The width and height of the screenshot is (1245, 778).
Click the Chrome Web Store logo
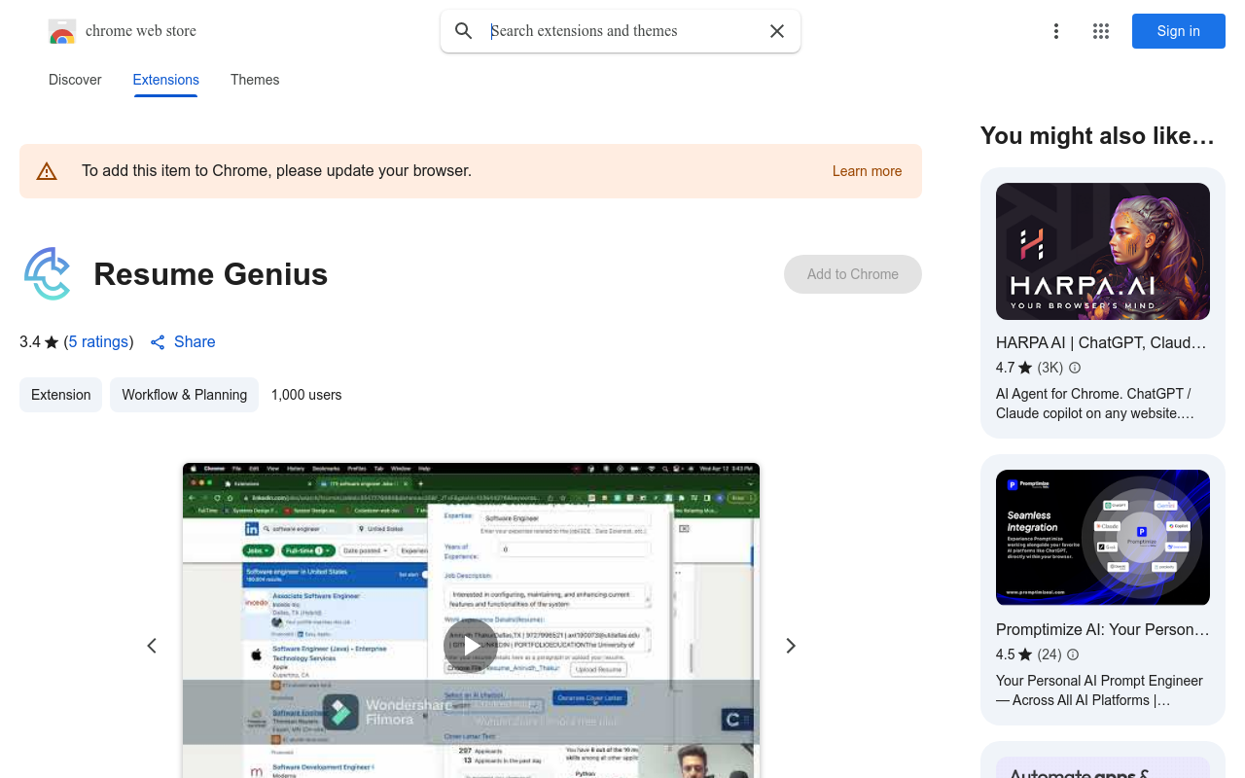[x=62, y=31]
